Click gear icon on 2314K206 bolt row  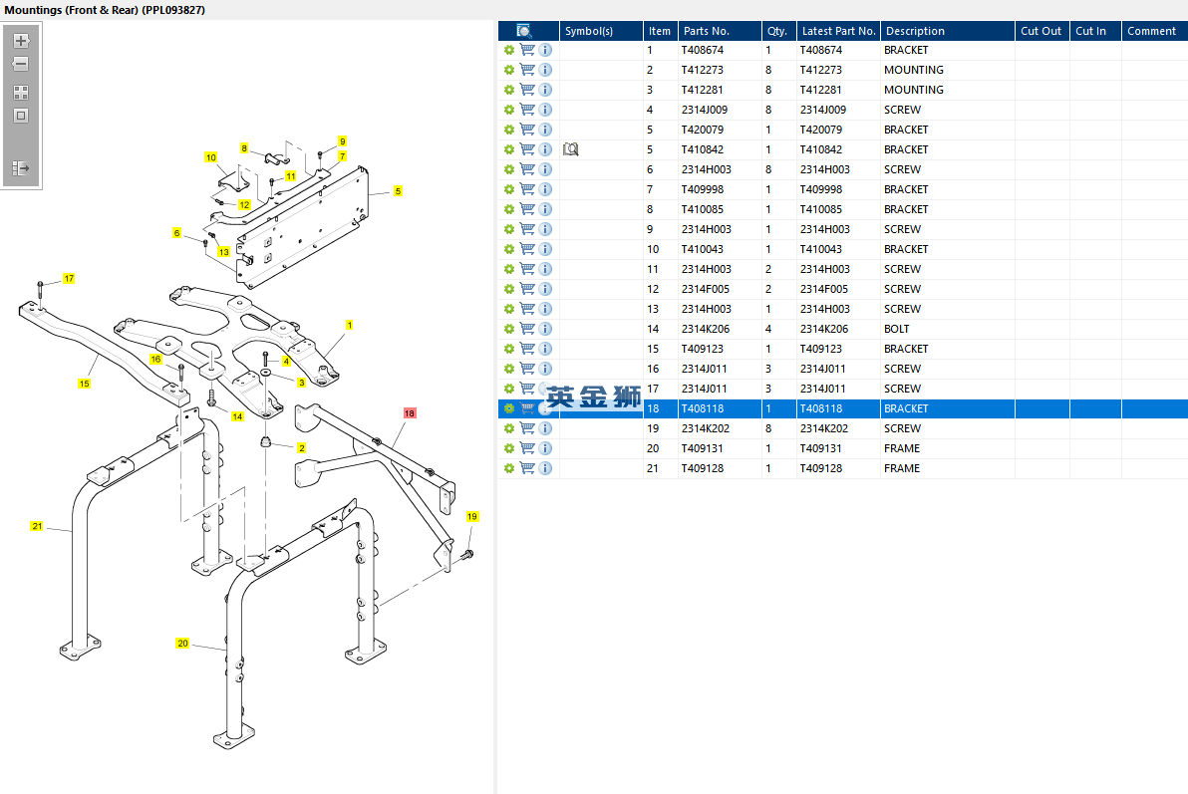[509, 329]
